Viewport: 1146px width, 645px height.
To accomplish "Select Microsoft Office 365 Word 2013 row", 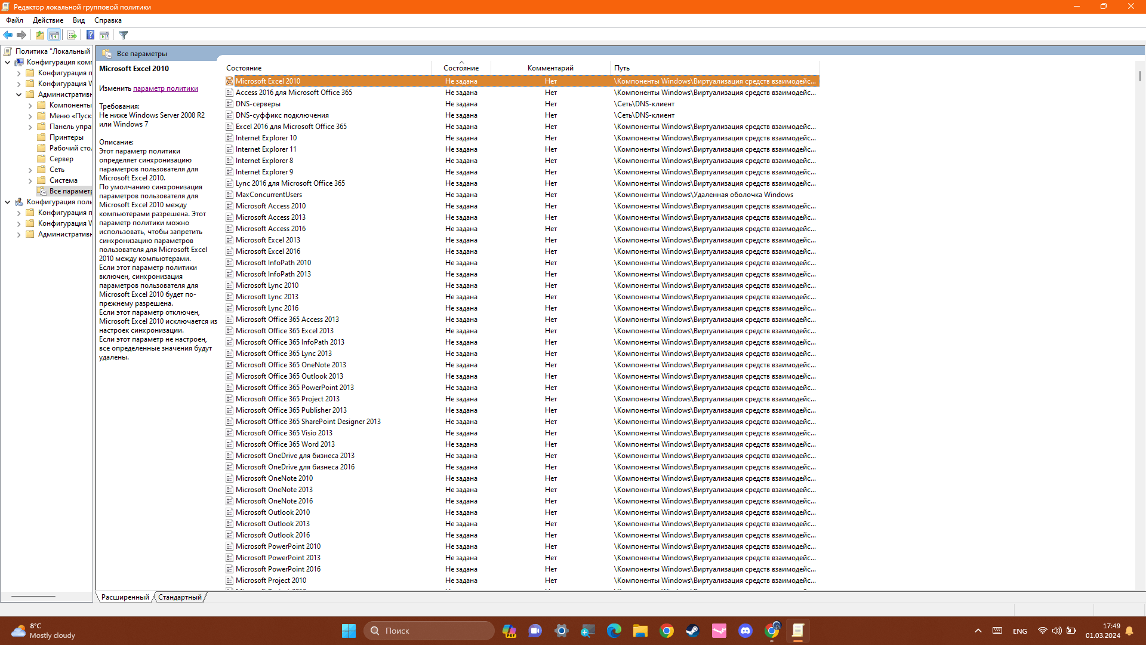I will pos(522,444).
